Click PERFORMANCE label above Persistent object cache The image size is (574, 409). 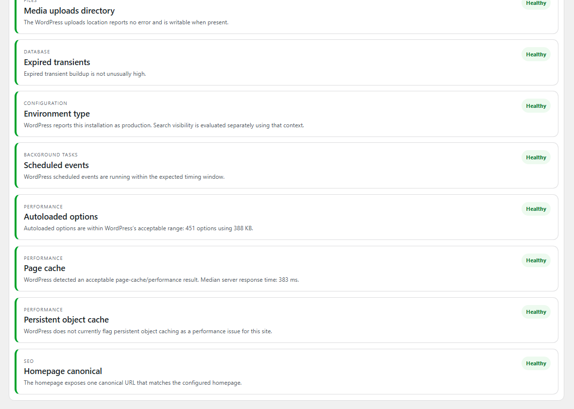click(43, 310)
